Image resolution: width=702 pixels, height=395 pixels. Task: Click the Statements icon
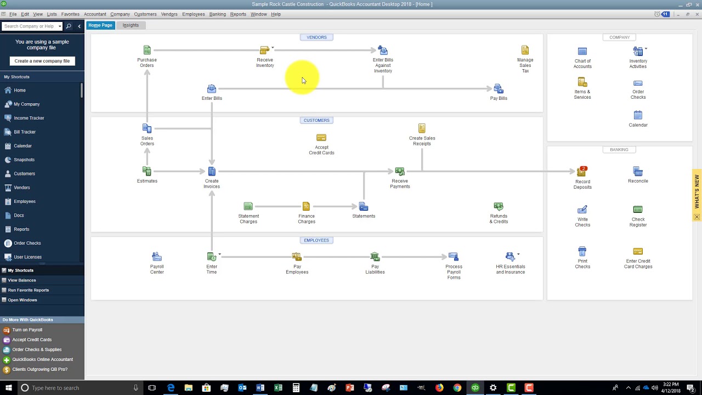[364, 206]
